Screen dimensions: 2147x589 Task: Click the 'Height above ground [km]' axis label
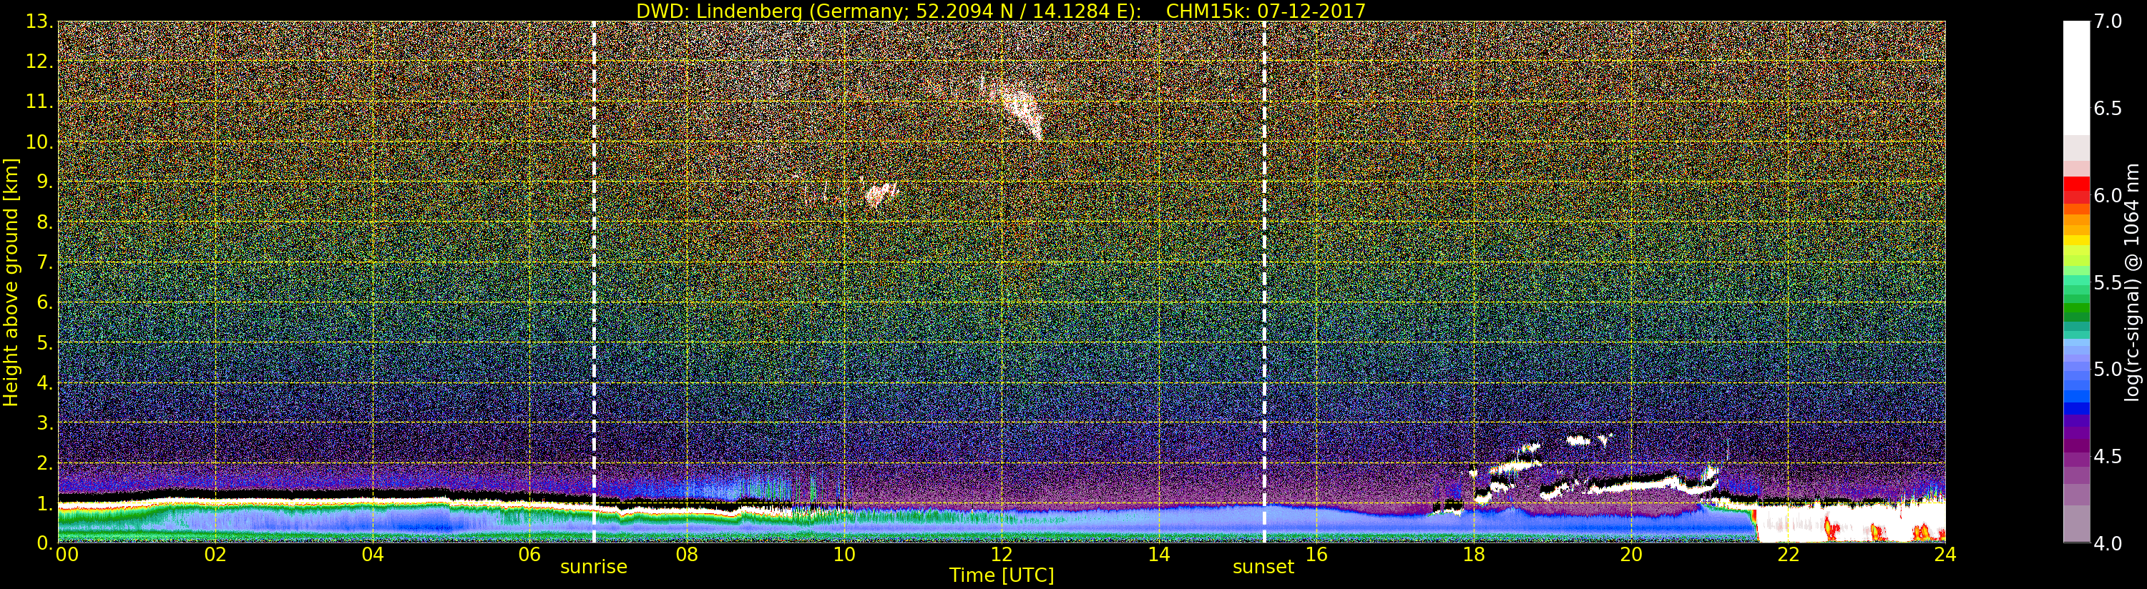[11, 282]
